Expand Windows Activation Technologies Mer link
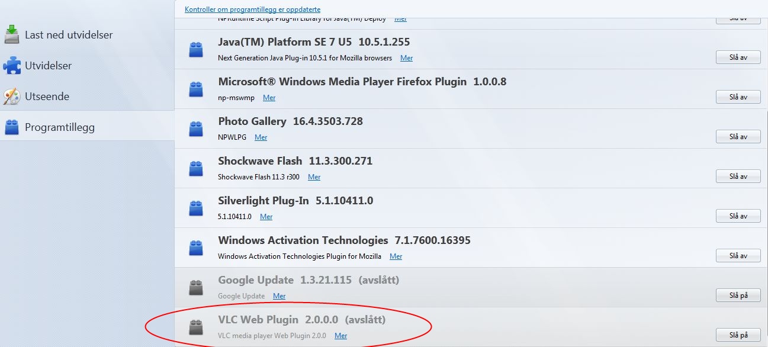This screenshot has height=347, width=768. (396, 256)
